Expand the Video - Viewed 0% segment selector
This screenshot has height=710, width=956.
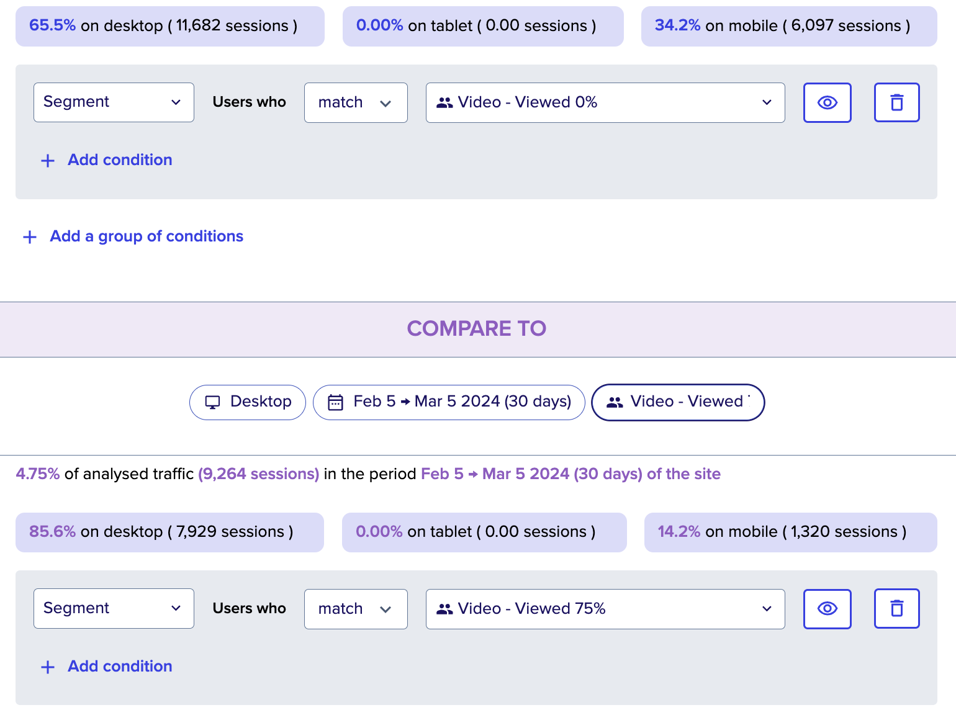click(605, 102)
